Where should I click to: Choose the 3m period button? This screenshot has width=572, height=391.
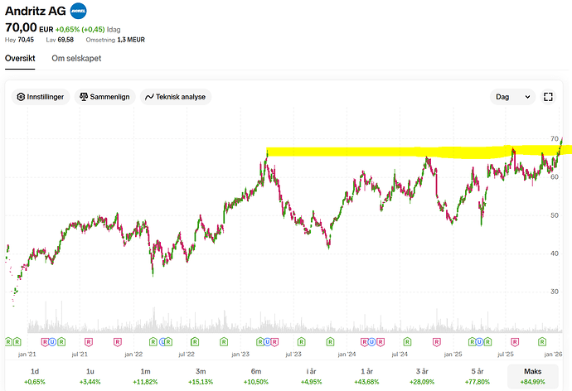point(201,375)
